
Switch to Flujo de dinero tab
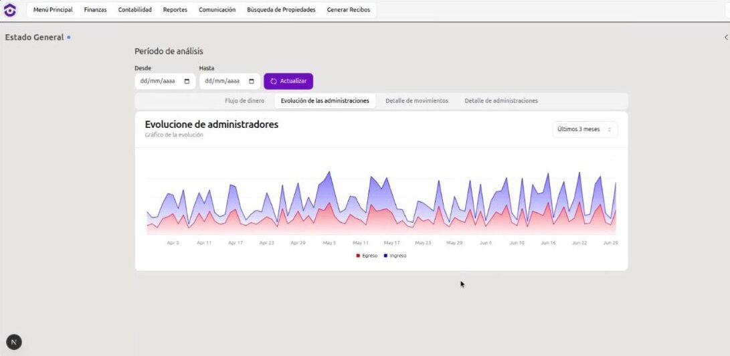coord(244,100)
